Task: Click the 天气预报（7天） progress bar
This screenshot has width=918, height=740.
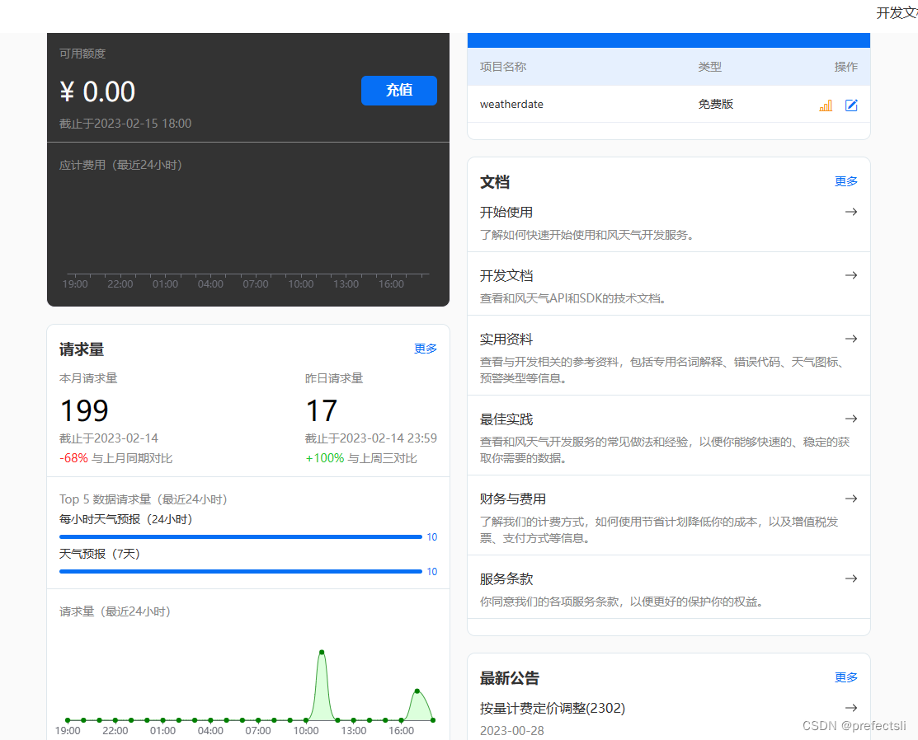Action: [241, 572]
